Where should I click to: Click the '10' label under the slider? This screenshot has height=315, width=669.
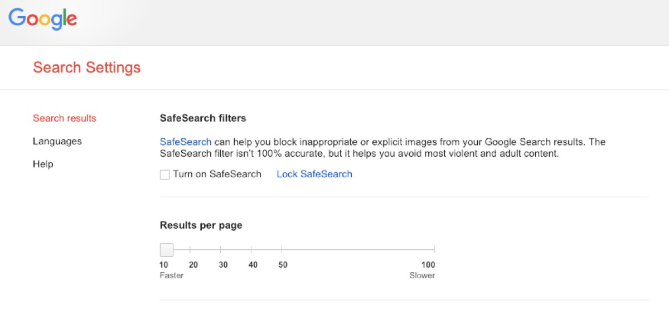[x=164, y=265]
